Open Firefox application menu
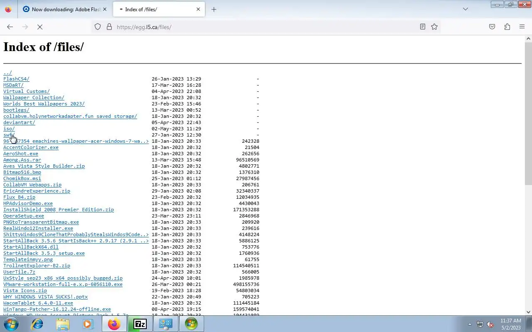 pos(522,27)
